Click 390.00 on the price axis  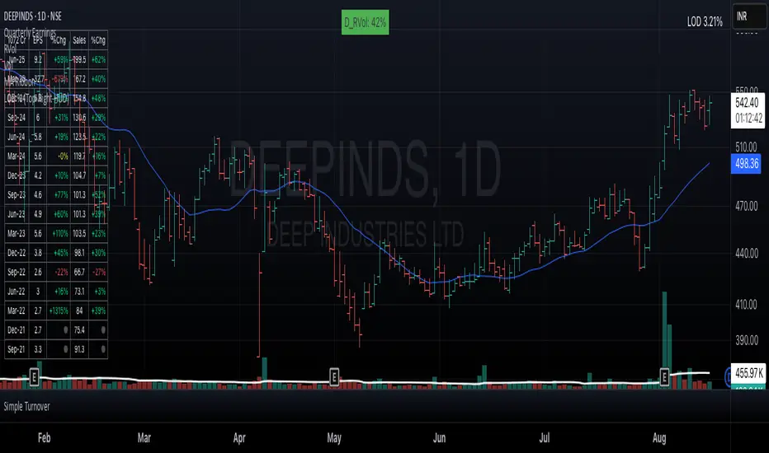pos(747,340)
